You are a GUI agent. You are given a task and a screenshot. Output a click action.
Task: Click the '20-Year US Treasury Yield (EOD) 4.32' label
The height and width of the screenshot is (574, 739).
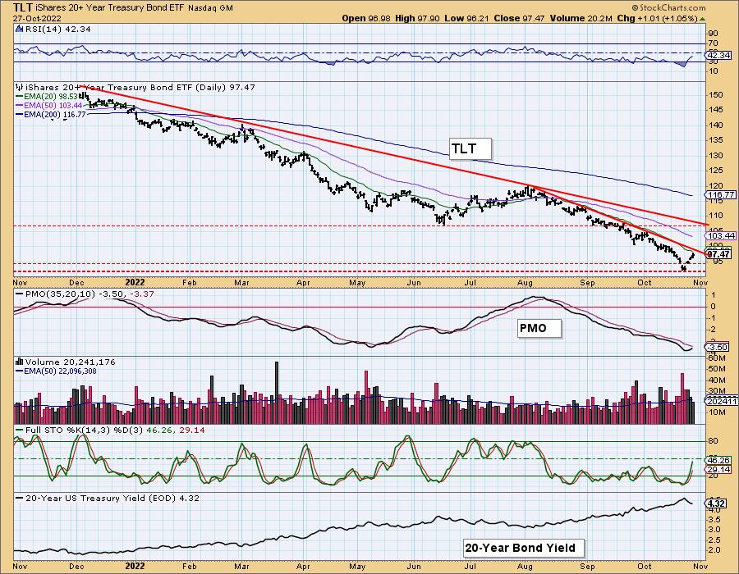pyautogui.click(x=112, y=498)
